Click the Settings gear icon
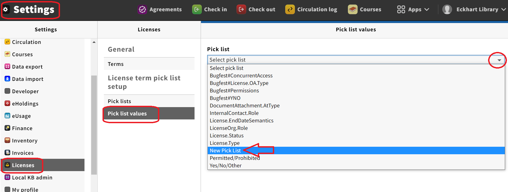 [6, 9]
